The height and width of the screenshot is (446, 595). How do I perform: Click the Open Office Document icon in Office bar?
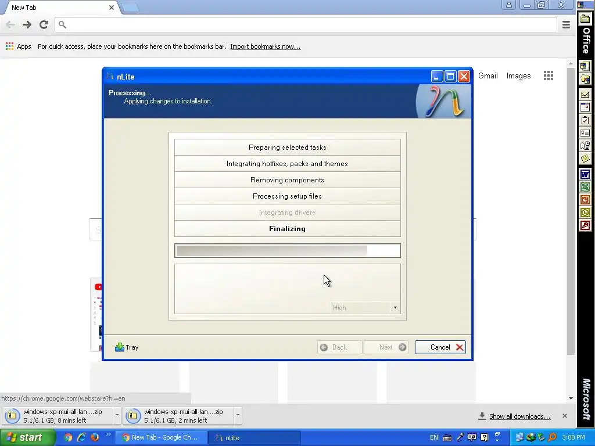tap(585, 79)
